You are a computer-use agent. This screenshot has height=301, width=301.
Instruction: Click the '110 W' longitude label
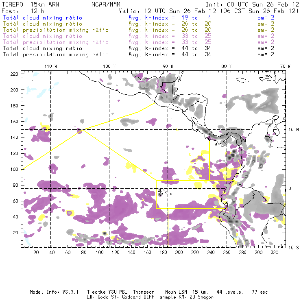pyautogui.click(x=51, y=66)
